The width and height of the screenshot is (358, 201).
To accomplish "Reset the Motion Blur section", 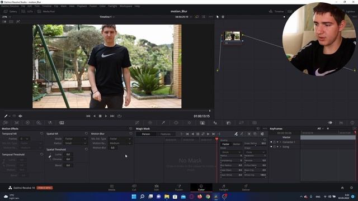I will [131, 133].
